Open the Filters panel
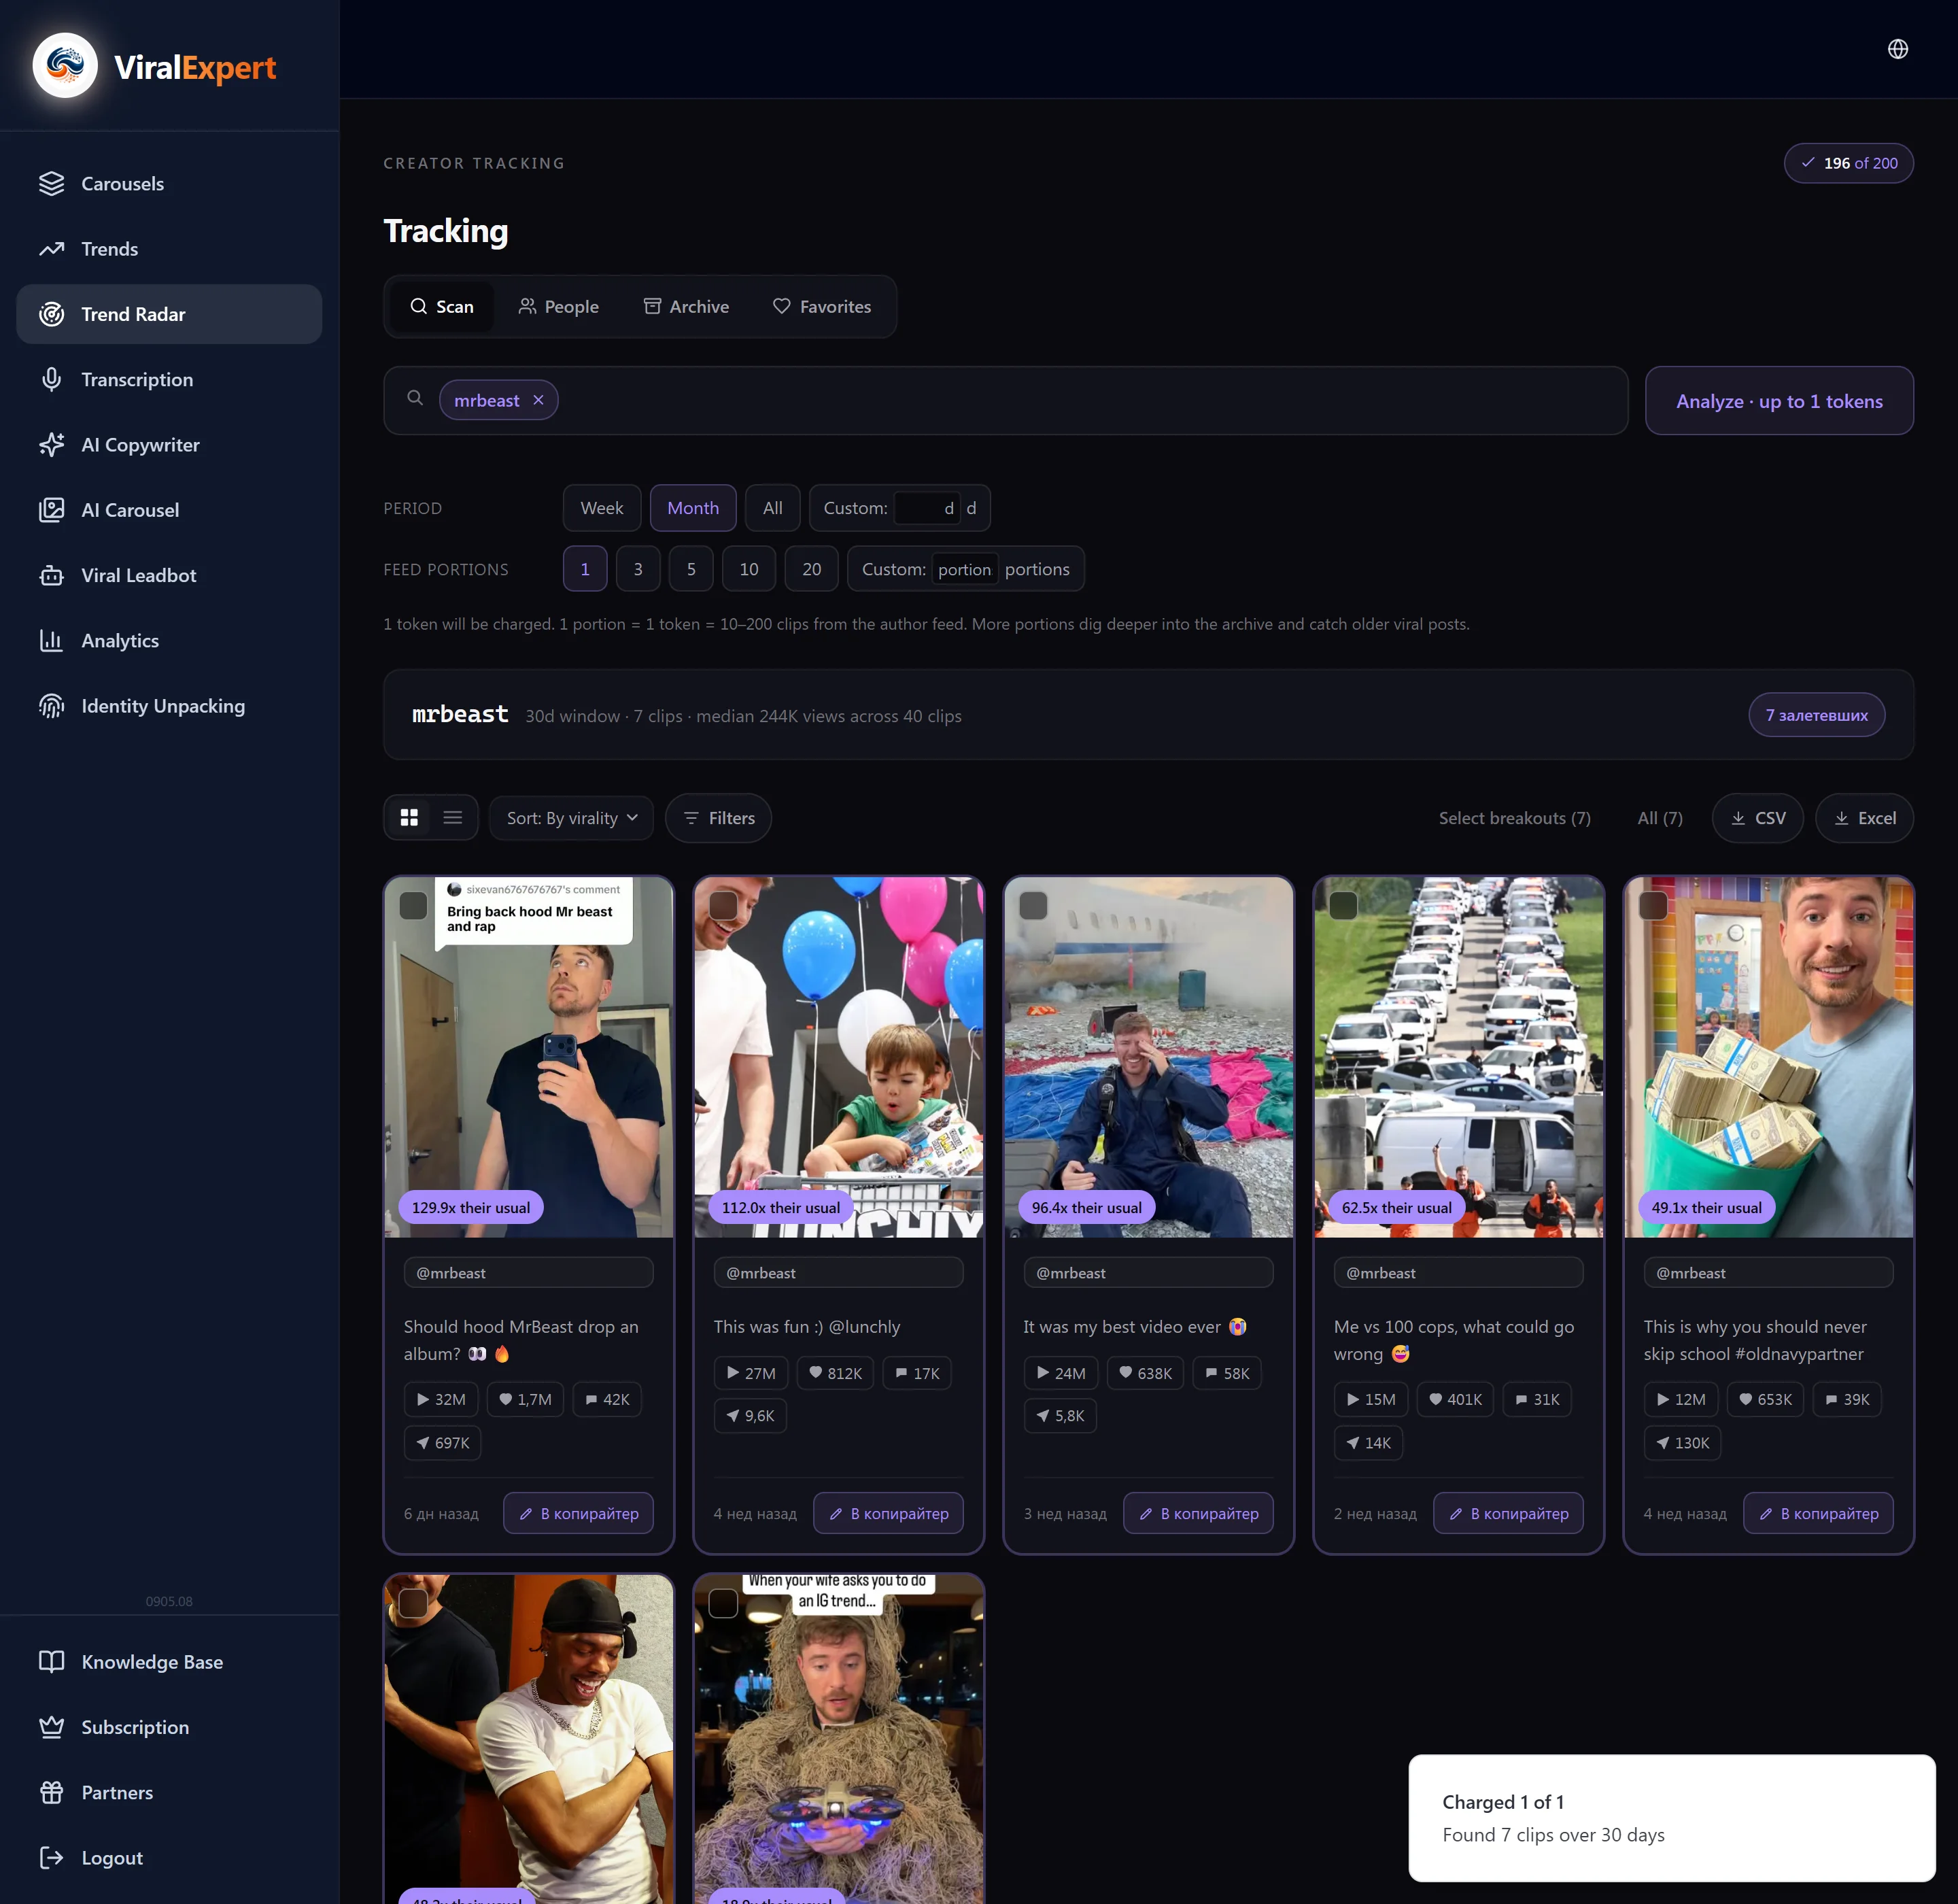 [718, 818]
